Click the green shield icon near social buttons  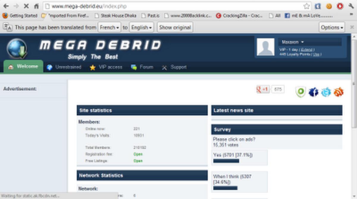tap(300, 92)
